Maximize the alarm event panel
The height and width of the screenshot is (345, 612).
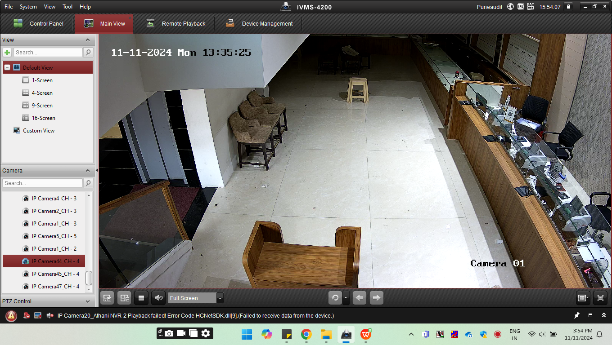coord(590,316)
